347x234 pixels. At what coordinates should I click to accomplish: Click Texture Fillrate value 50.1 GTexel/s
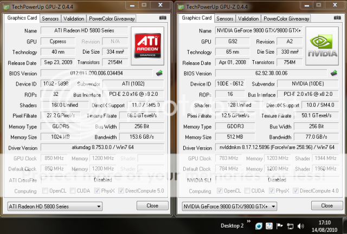pos(317,115)
